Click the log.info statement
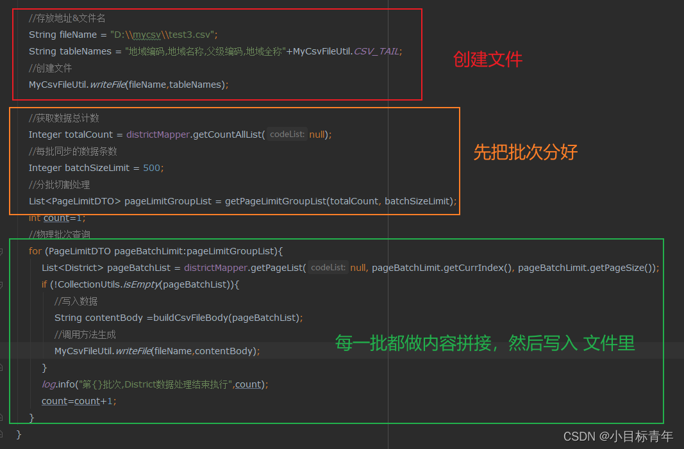 [155, 384]
